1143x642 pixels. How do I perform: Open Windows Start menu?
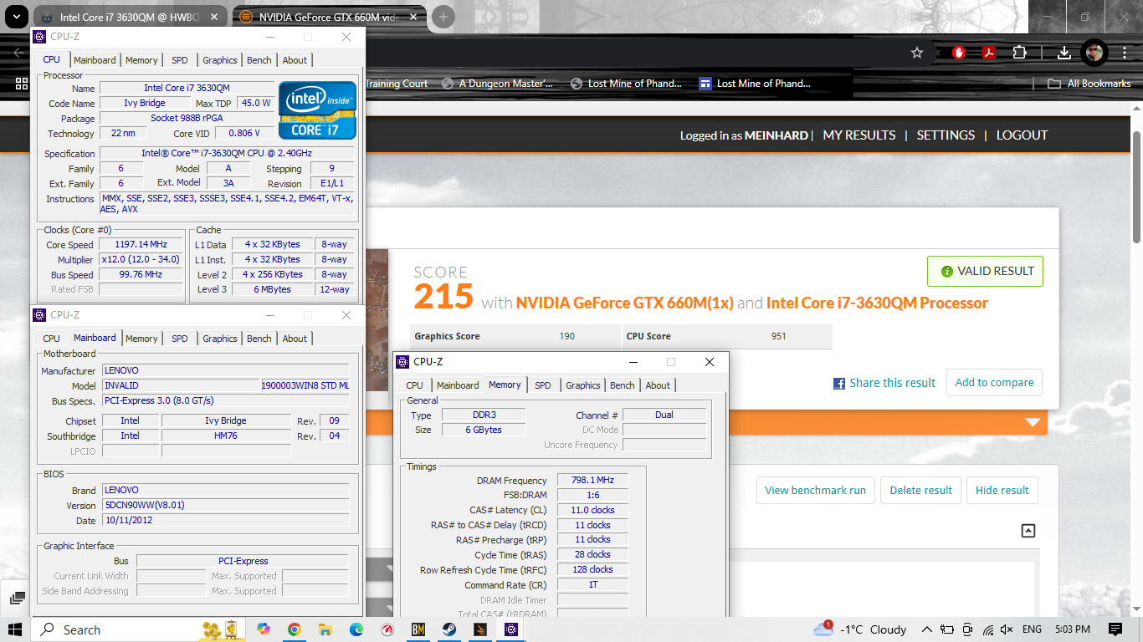[15, 629]
